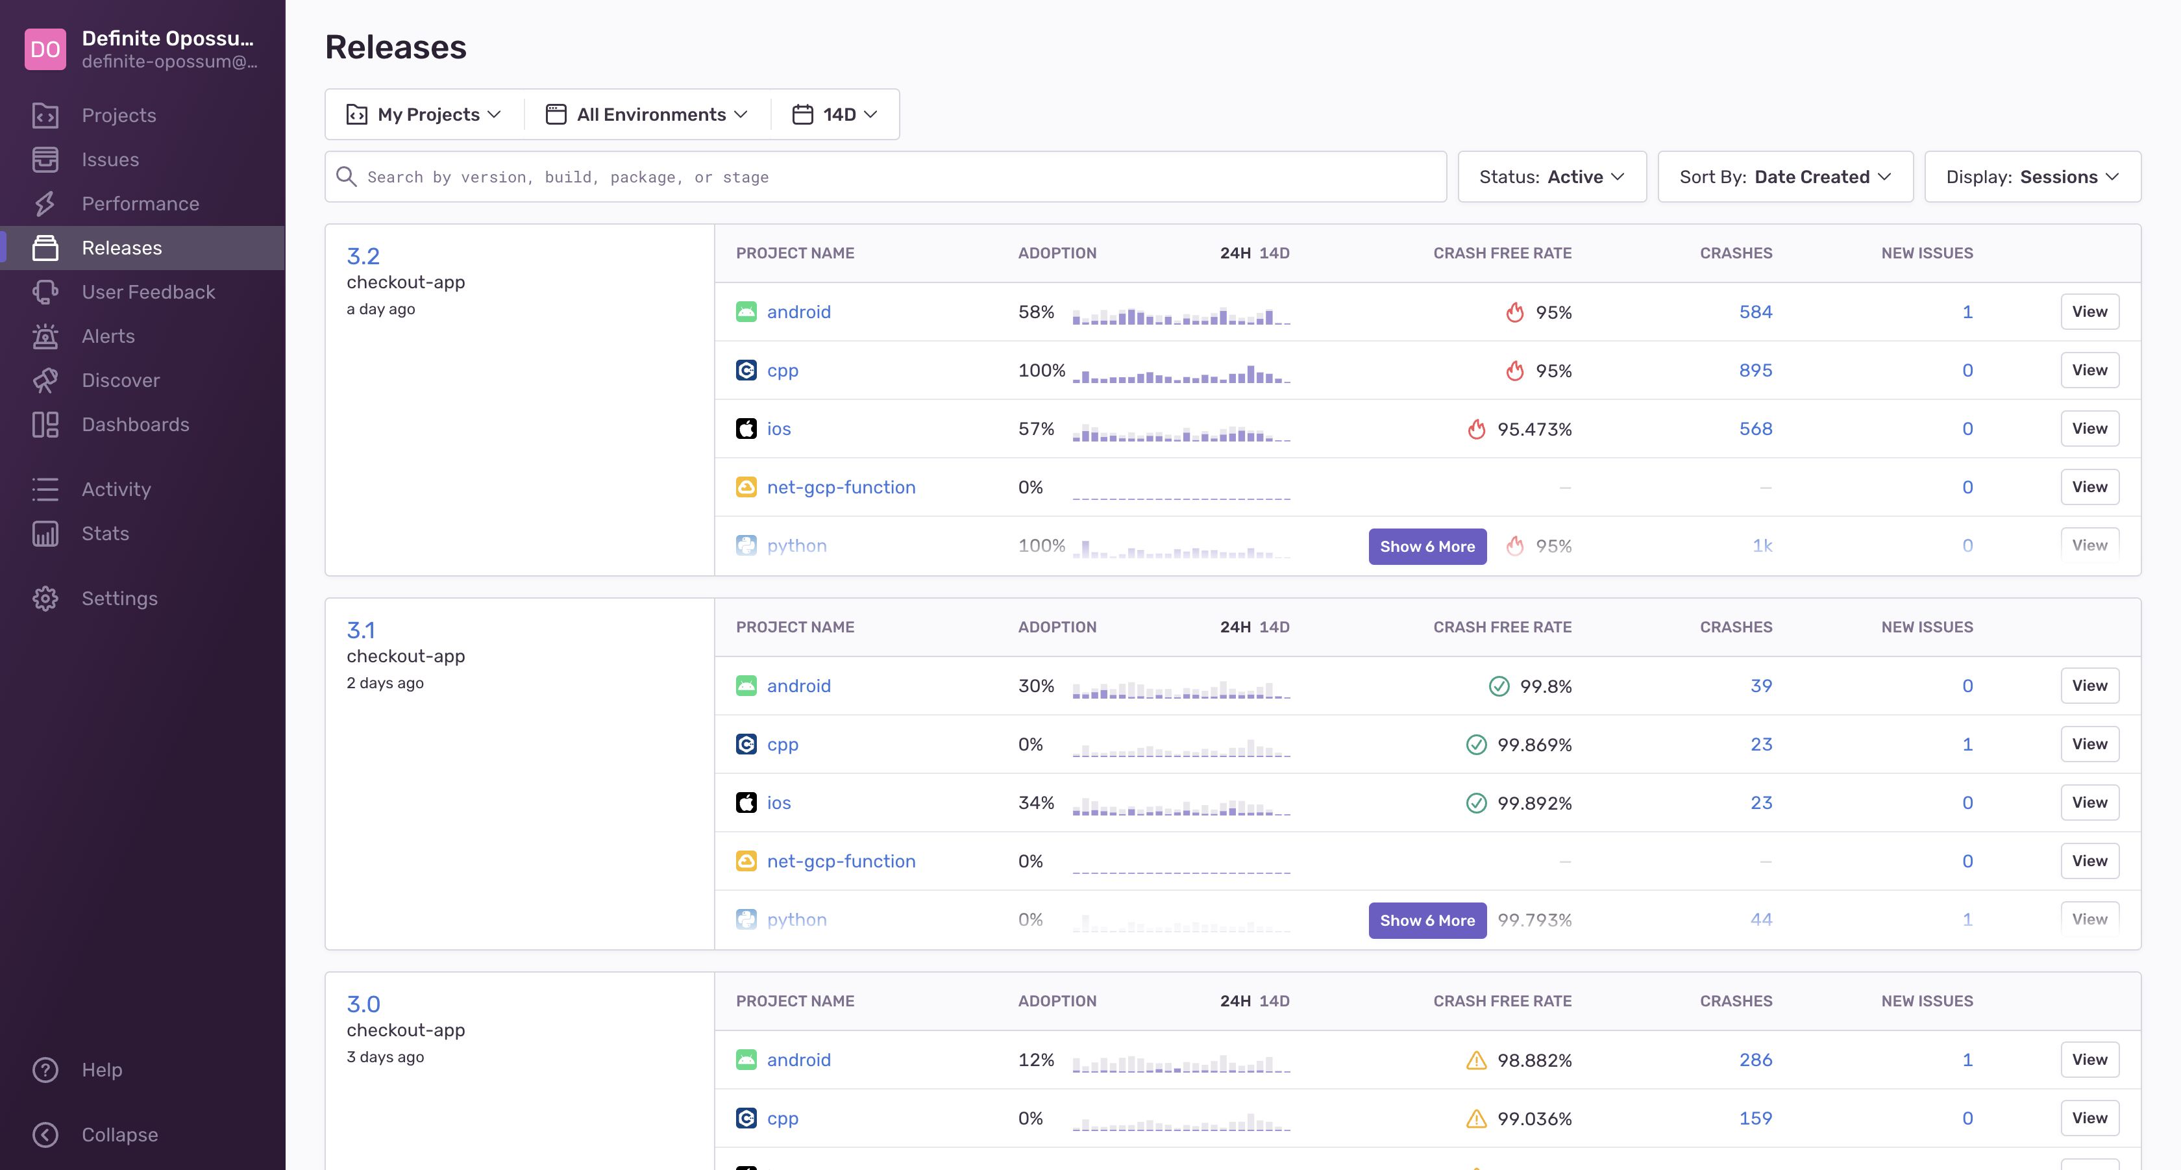Expand the My Projects dropdown
The width and height of the screenshot is (2181, 1170).
pyautogui.click(x=424, y=114)
